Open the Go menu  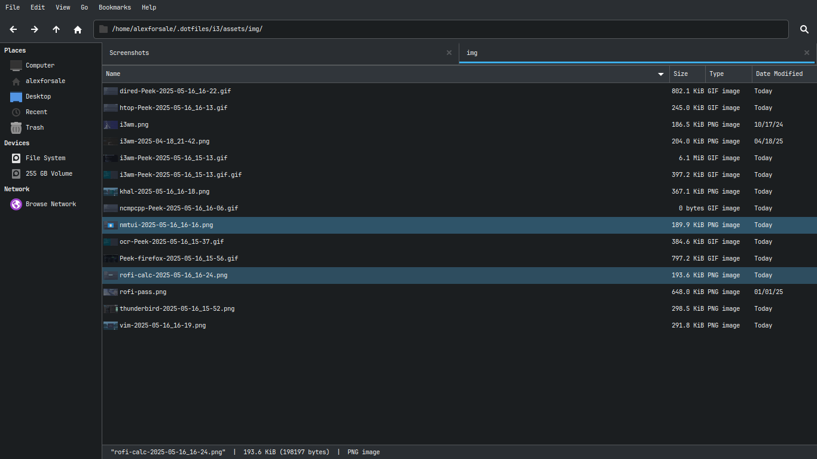pyautogui.click(x=84, y=7)
